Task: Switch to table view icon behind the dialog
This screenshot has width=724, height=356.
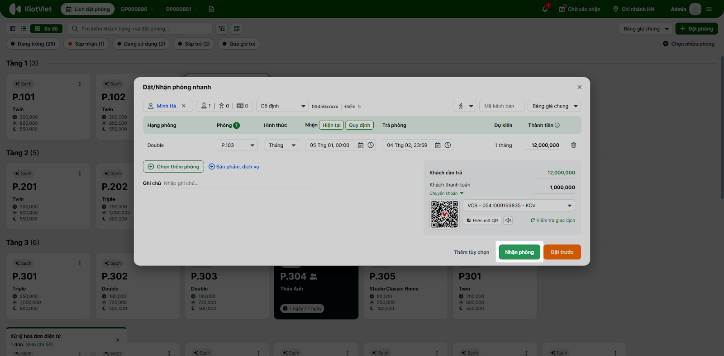Action: (13, 28)
